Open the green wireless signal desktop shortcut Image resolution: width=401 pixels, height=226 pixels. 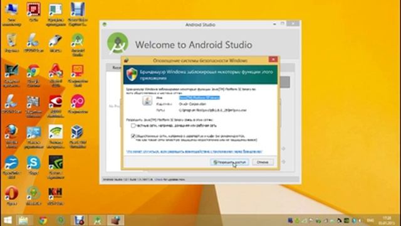tap(56, 137)
